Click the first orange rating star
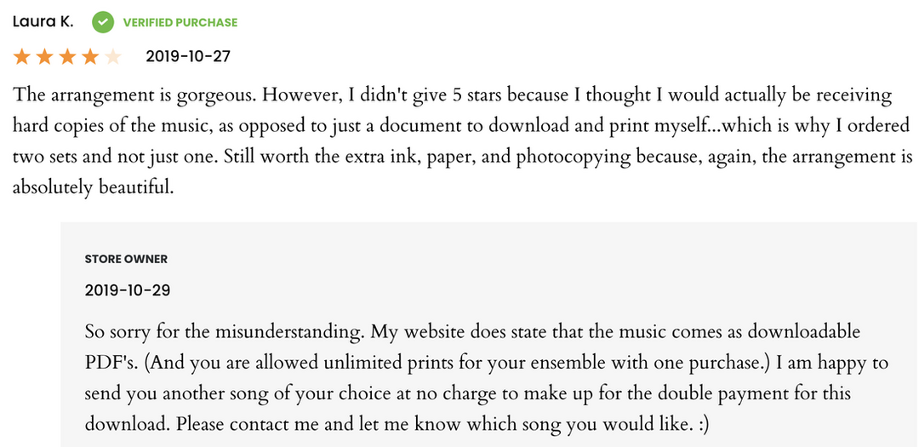 22,57
